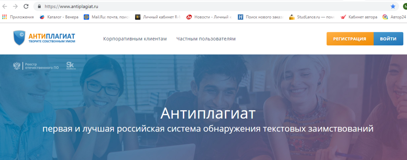Open the Личный кабинет R- bookmark

[158, 17]
